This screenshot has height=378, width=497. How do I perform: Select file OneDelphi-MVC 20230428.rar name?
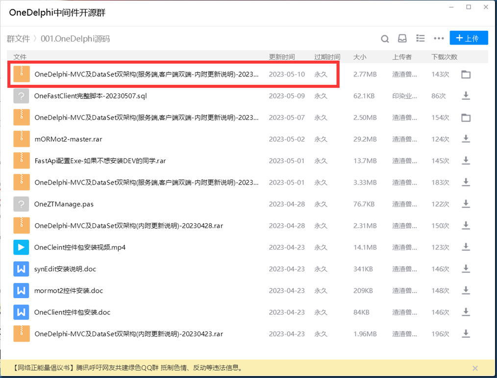pyautogui.click(x=129, y=225)
